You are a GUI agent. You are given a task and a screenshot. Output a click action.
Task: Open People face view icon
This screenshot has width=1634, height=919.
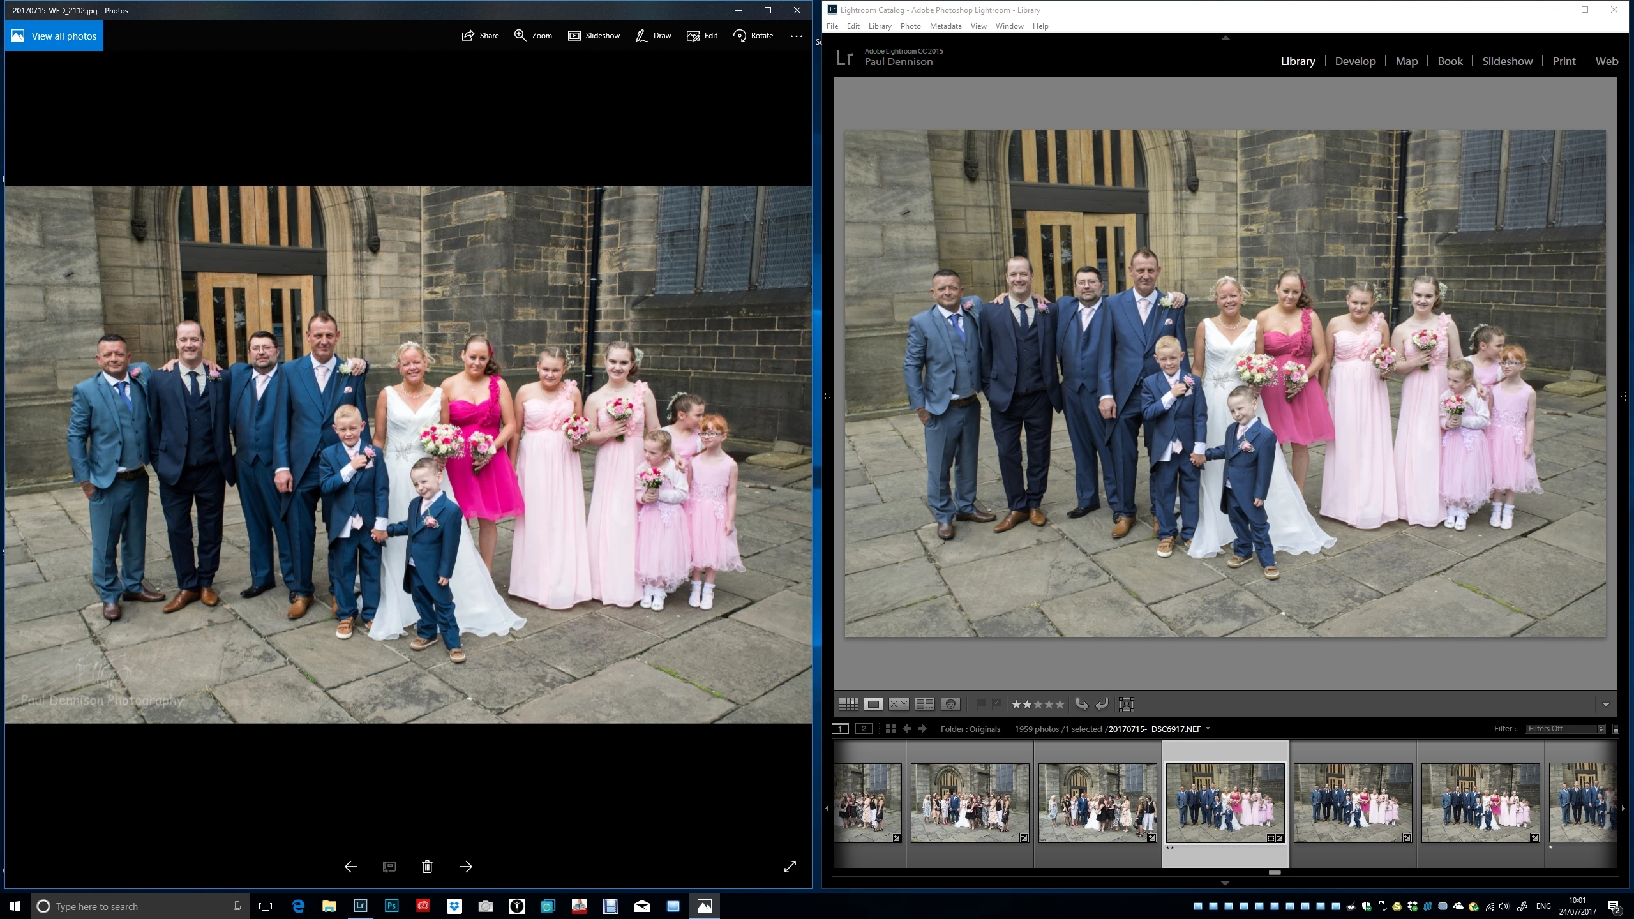click(950, 705)
